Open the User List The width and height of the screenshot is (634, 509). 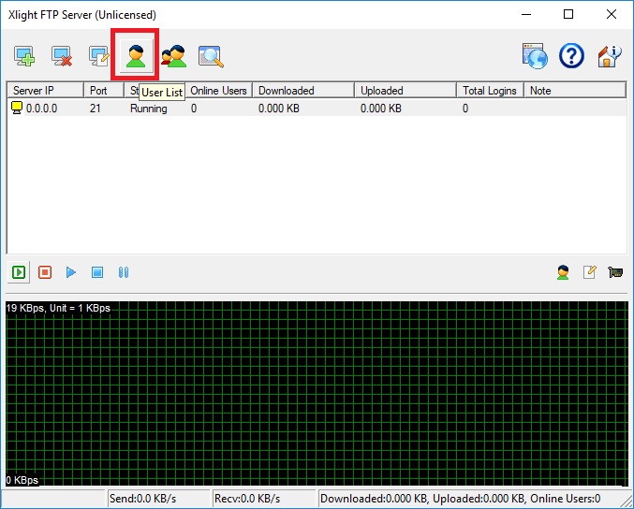point(136,55)
